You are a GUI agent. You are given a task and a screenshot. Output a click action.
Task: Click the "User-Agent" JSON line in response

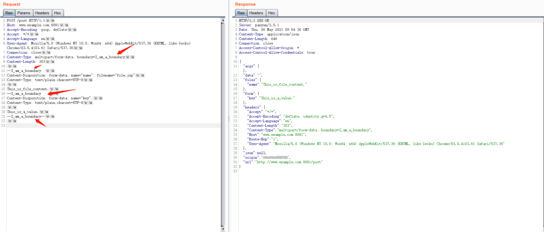pyautogui.click(x=376, y=144)
